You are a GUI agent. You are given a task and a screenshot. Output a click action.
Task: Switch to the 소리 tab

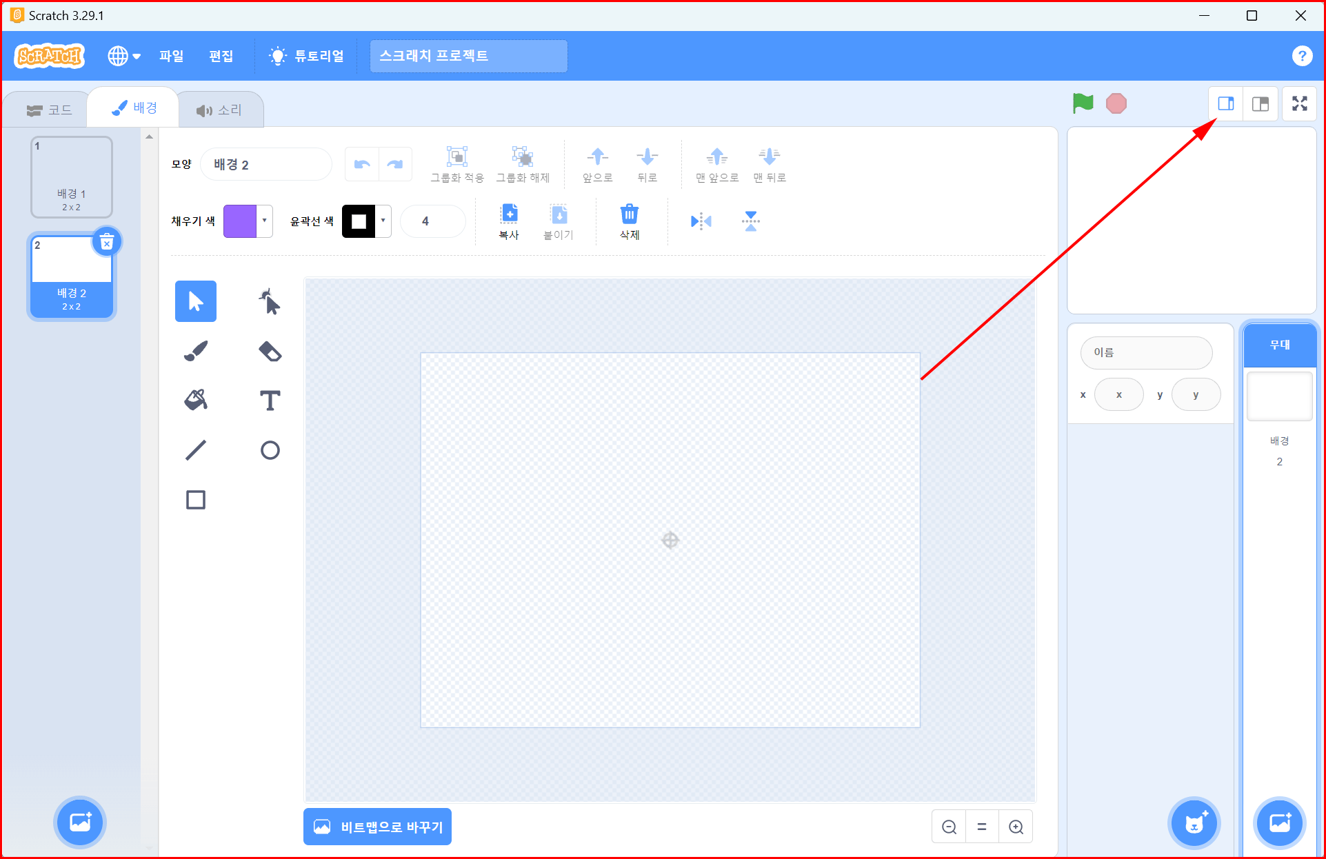[x=219, y=110]
